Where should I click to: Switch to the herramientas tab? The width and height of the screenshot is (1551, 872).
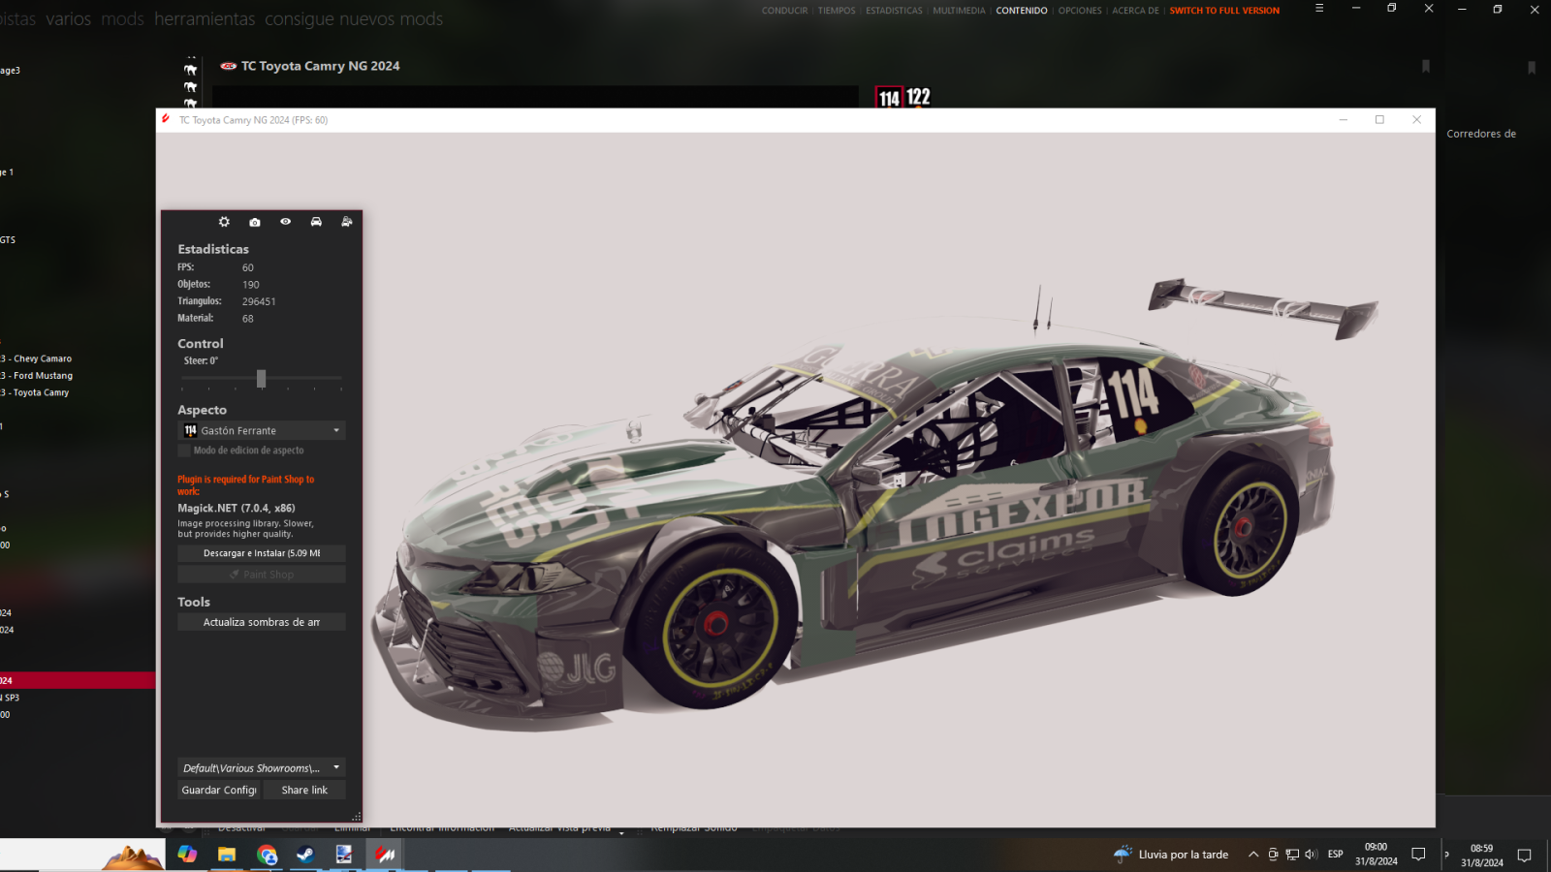pyautogui.click(x=205, y=18)
